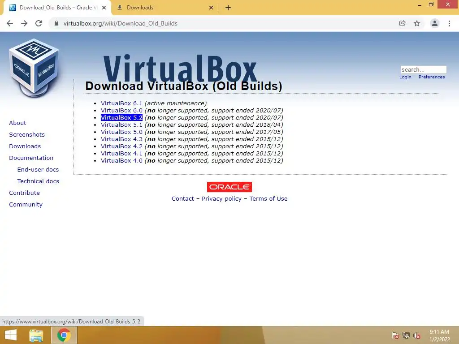This screenshot has width=459, height=344.
Task: Open taskbar clock and date
Action: point(439,335)
